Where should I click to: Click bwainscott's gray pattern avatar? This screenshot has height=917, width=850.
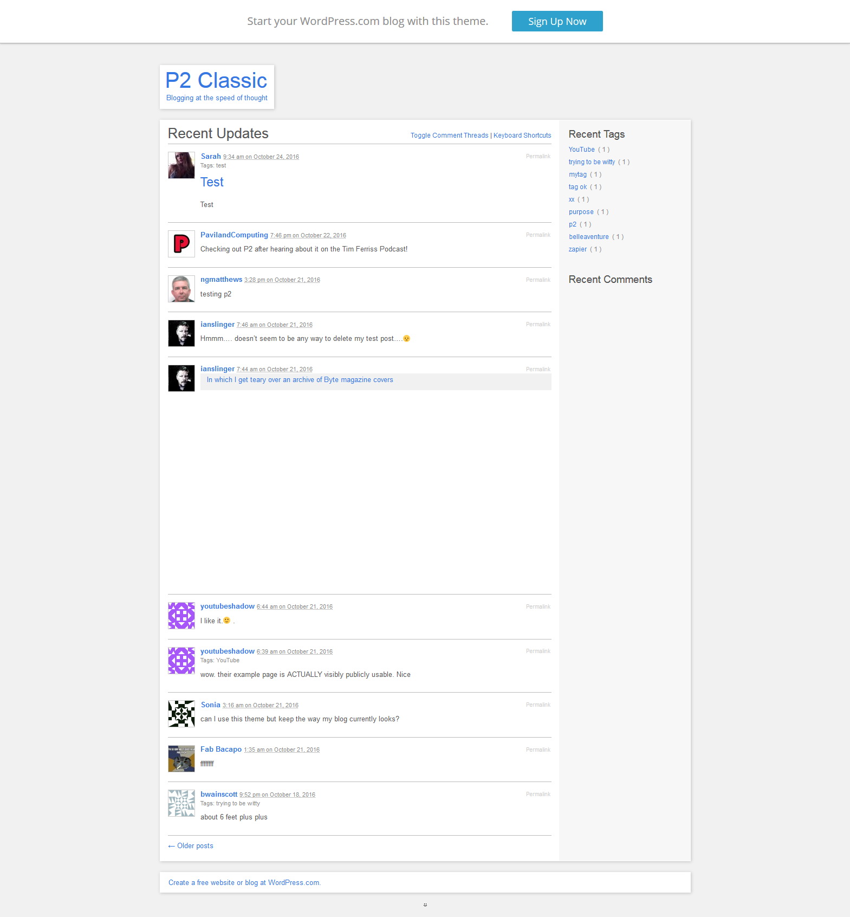pos(181,803)
